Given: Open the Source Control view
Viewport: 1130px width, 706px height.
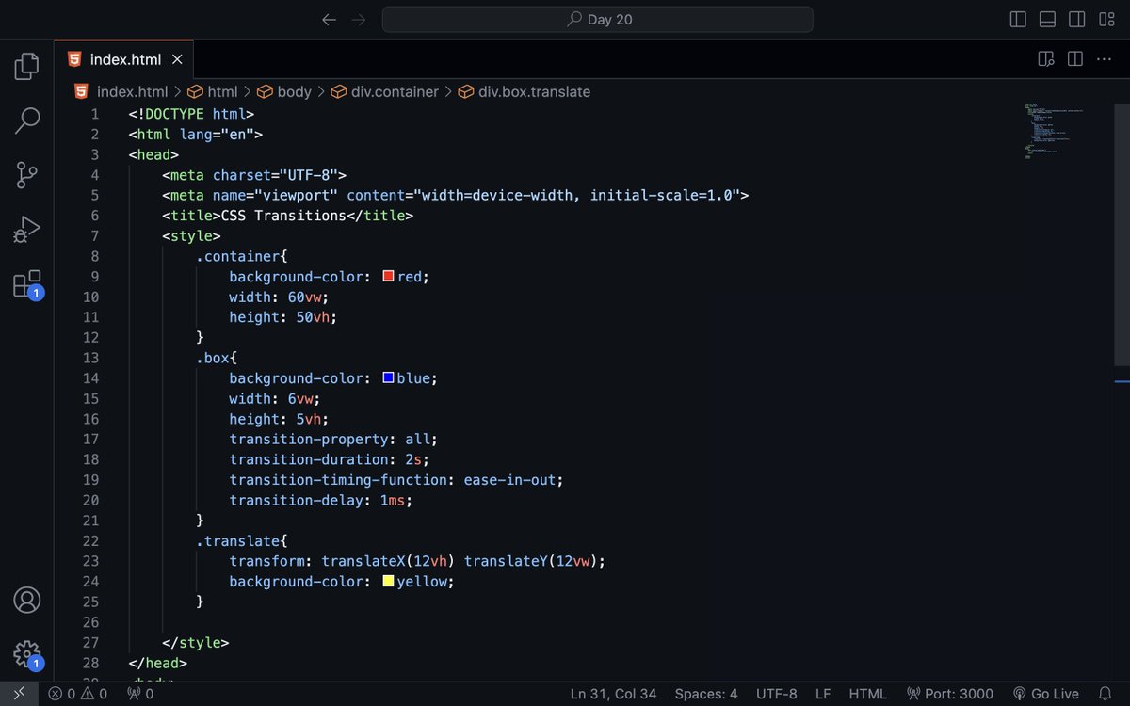Looking at the screenshot, I should click(x=27, y=175).
